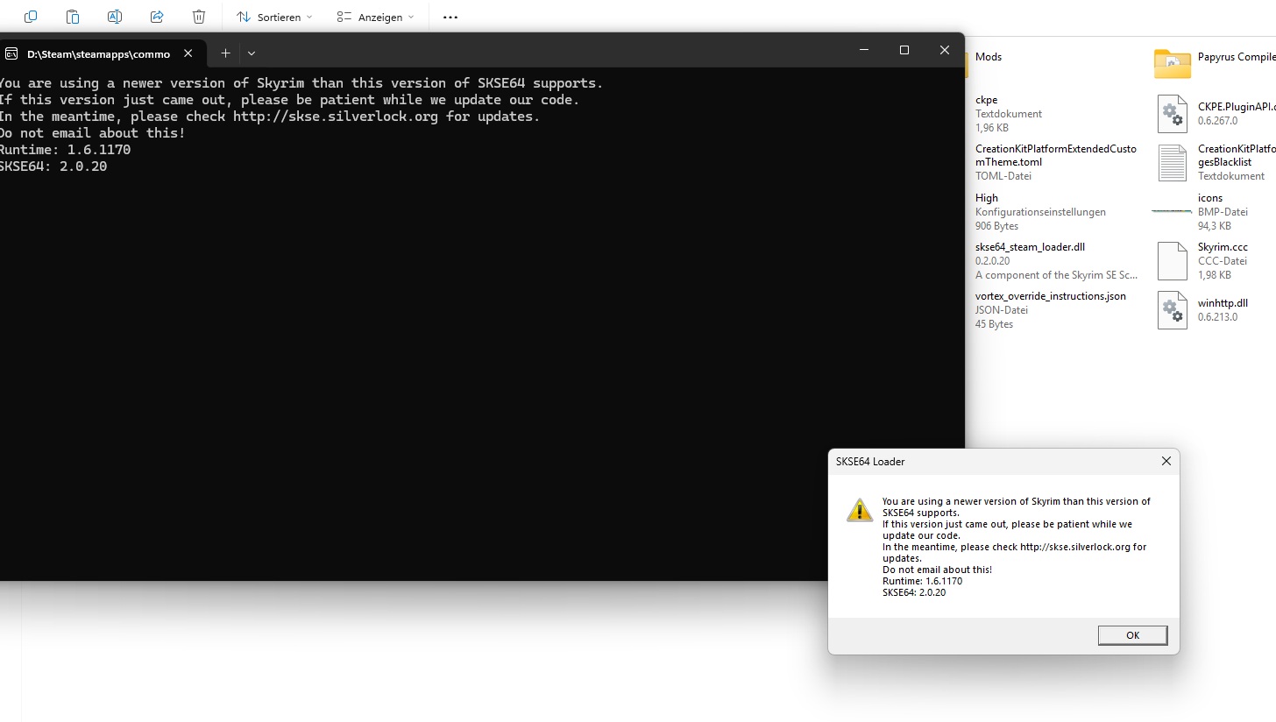Select vortex_override_instructions.json file
The image size is (1276, 722).
(x=1050, y=296)
